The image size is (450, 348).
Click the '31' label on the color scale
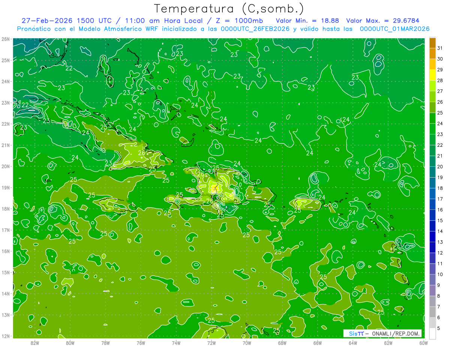(x=440, y=48)
